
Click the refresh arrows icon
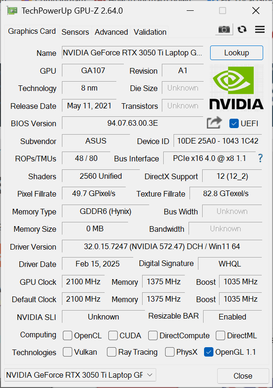pos(242,30)
